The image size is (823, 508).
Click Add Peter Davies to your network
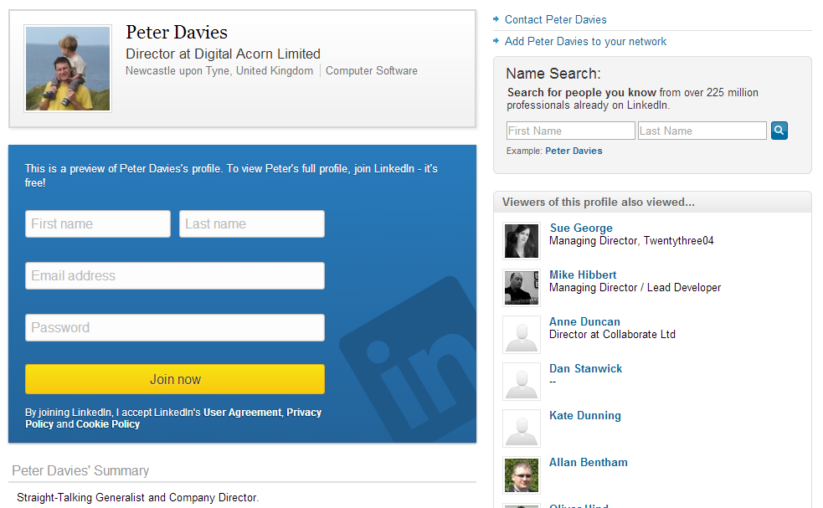[585, 41]
